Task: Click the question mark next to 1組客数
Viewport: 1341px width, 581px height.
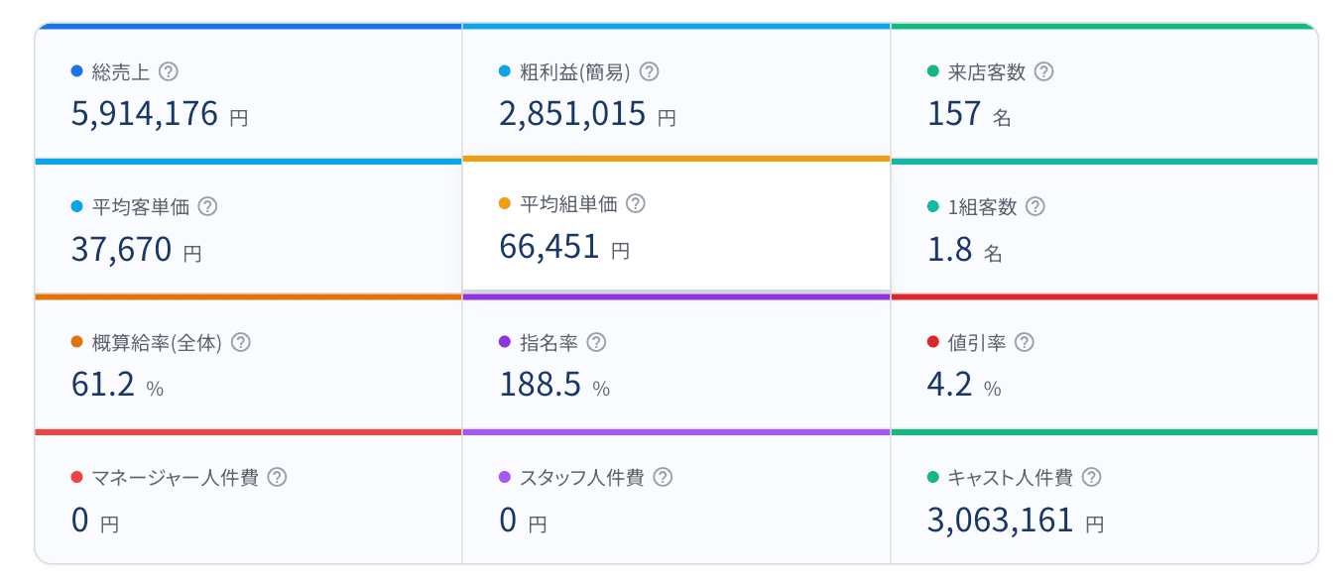Action: (x=1036, y=206)
